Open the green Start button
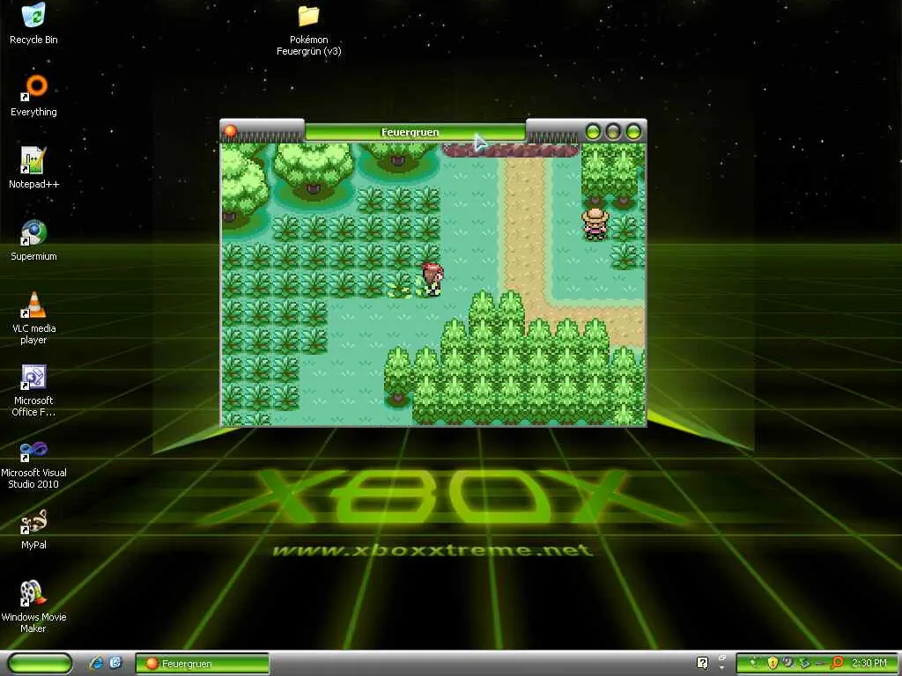902x676 pixels. pyautogui.click(x=40, y=664)
